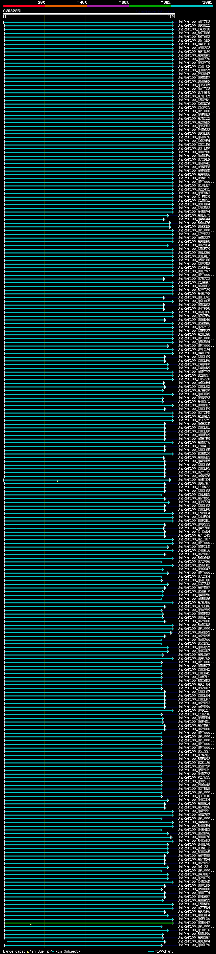The width and height of the screenshot is (216, 954).
Task: Click the orange ~40% identity legend bar
Action: [66, 6]
